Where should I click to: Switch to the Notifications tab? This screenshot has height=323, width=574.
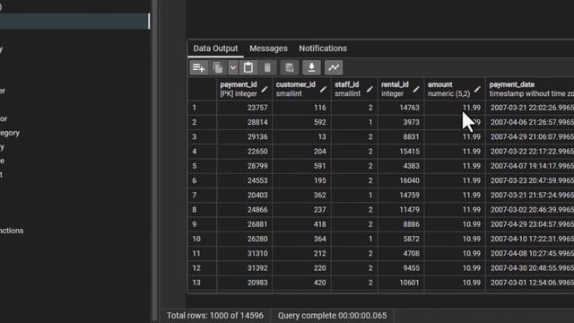click(323, 48)
